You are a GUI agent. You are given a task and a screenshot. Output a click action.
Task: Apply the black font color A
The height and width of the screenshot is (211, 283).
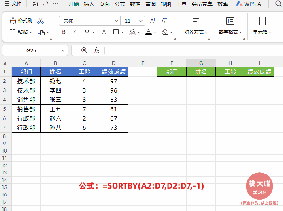click(149, 32)
